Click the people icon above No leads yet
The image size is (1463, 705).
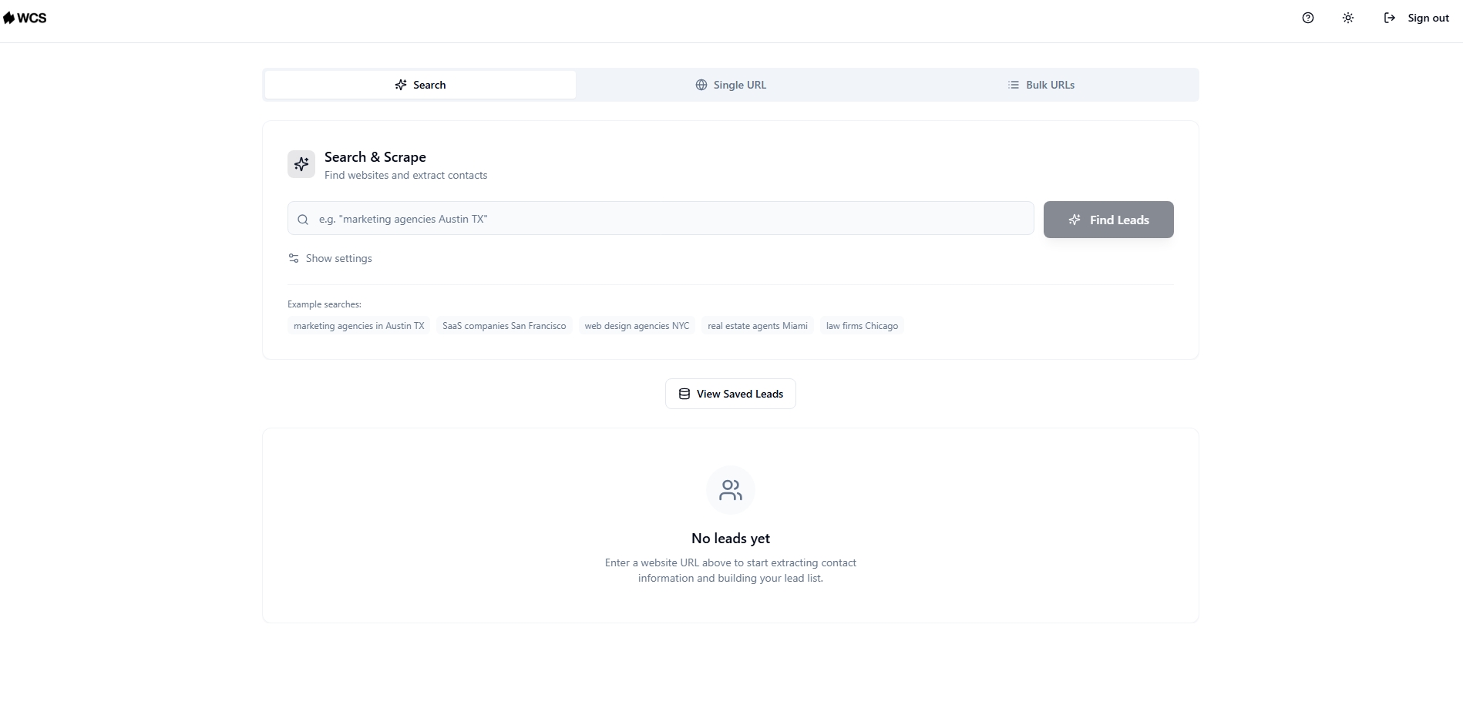731,490
